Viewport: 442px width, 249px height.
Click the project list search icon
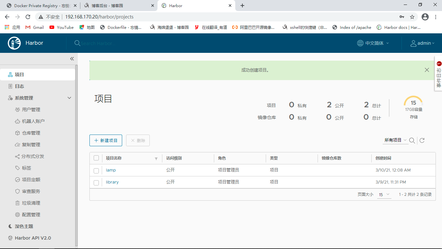412,140
